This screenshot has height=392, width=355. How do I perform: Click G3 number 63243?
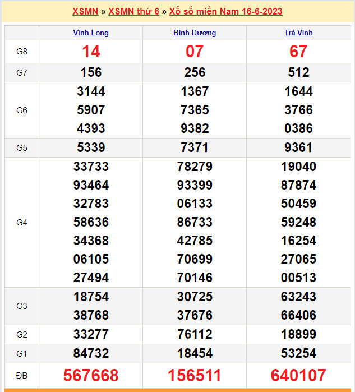coord(298,297)
